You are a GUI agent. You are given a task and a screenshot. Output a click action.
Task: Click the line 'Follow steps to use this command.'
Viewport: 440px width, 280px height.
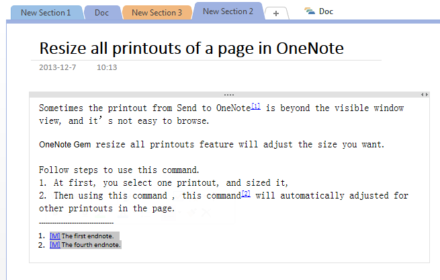pos(119,170)
